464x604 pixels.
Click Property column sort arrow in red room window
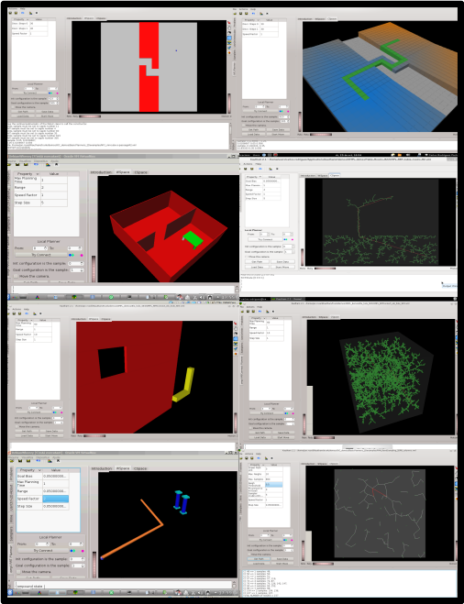click(38, 174)
